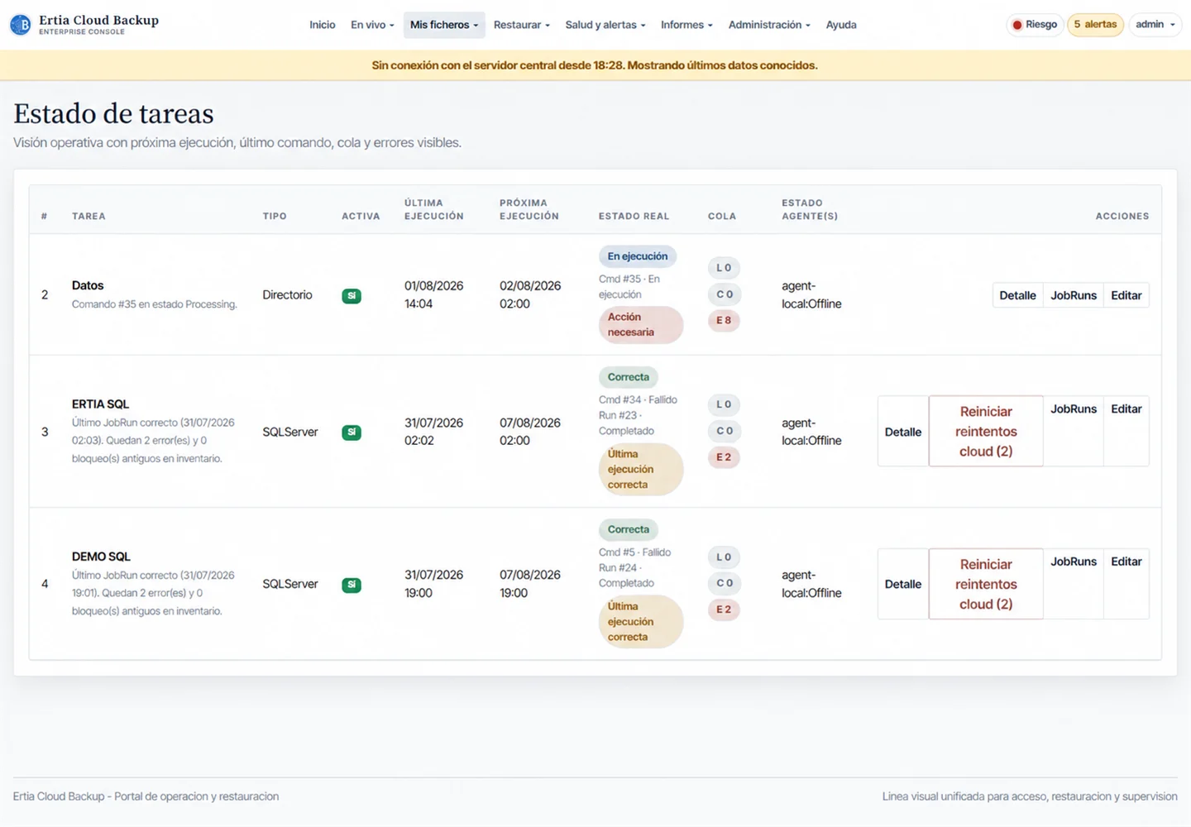Open the 5 alertas badge
This screenshot has height=827, width=1191.
[x=1095, y=25]
